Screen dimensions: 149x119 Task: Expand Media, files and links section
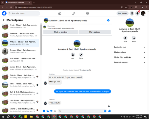[x=130, y=57]
